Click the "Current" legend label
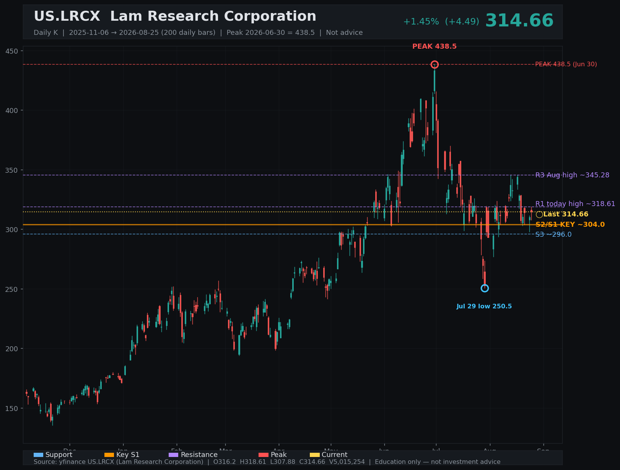620x470 pixels. 335,455
